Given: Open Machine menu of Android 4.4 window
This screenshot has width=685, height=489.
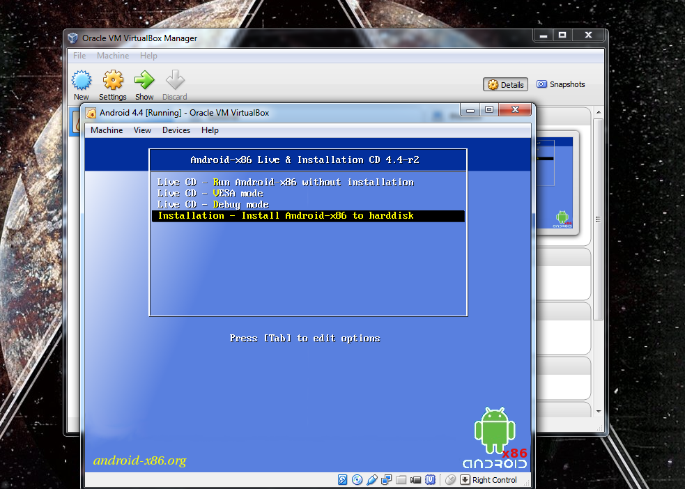Looking at the screenshot, I should (x=107, y=130).
